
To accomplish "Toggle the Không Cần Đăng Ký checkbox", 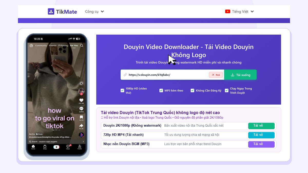I will pos(192,90).
